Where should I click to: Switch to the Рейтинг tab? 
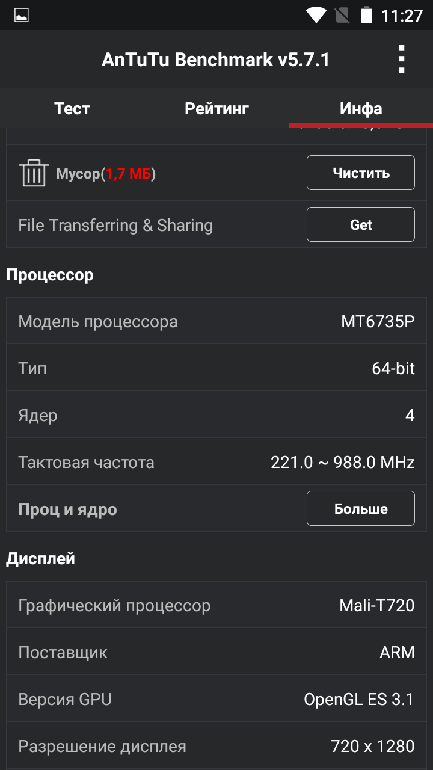[x=216, y=108]
